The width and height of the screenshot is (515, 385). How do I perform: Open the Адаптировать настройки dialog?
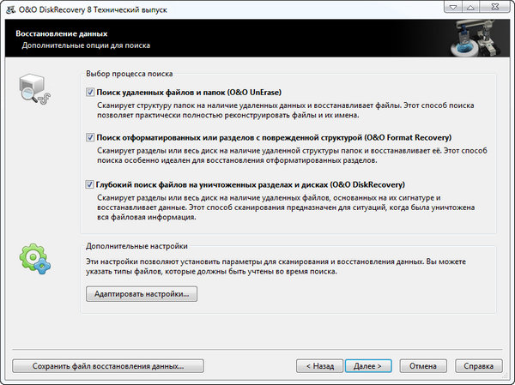pyautogui.click(x=142, y=294)
